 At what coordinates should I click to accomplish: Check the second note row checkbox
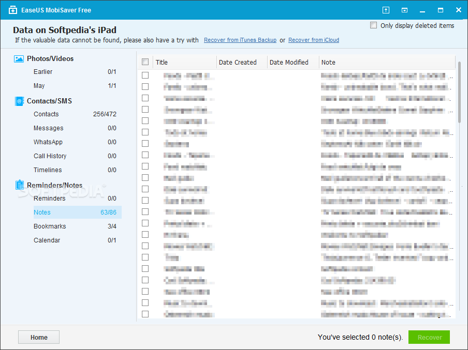click(x=145, y=86)
